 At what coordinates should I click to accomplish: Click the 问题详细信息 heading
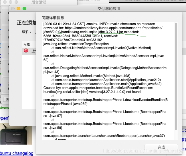point(53,18)
